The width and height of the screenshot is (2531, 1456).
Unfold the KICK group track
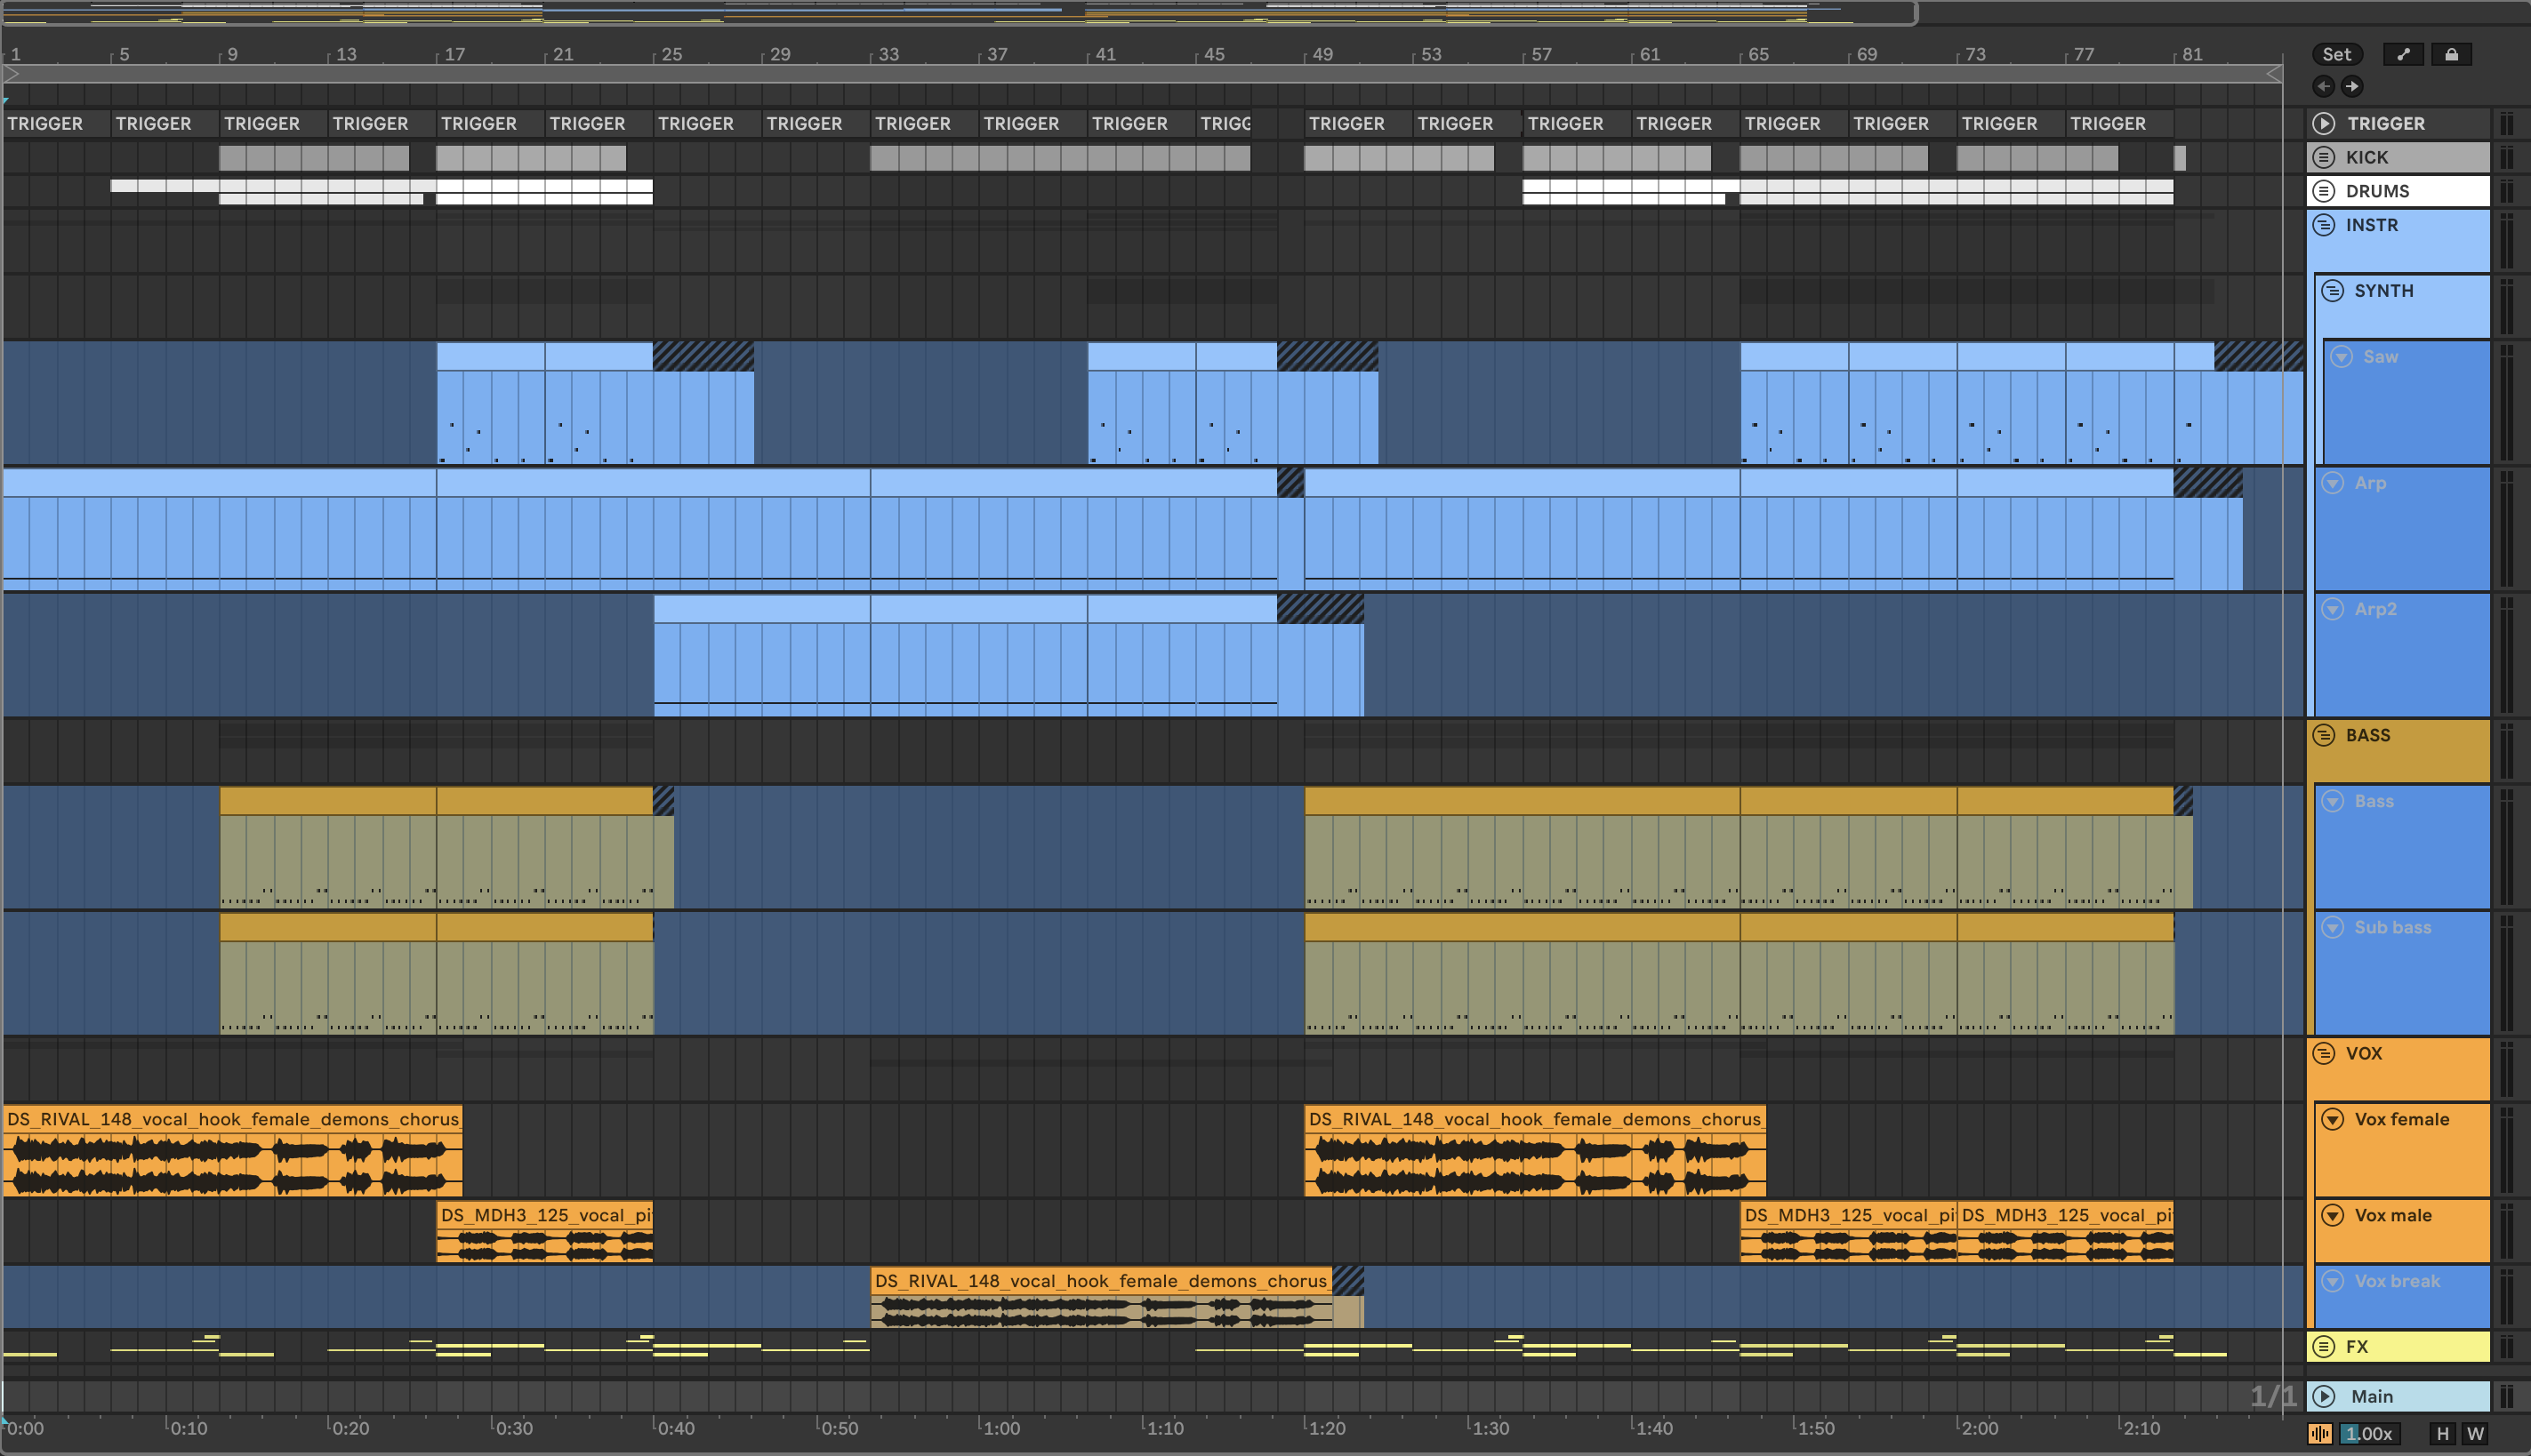[x=2324, y=157]
